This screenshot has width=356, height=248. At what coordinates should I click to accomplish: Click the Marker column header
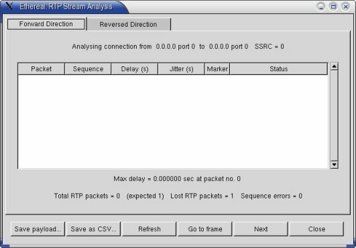point(217,69)
